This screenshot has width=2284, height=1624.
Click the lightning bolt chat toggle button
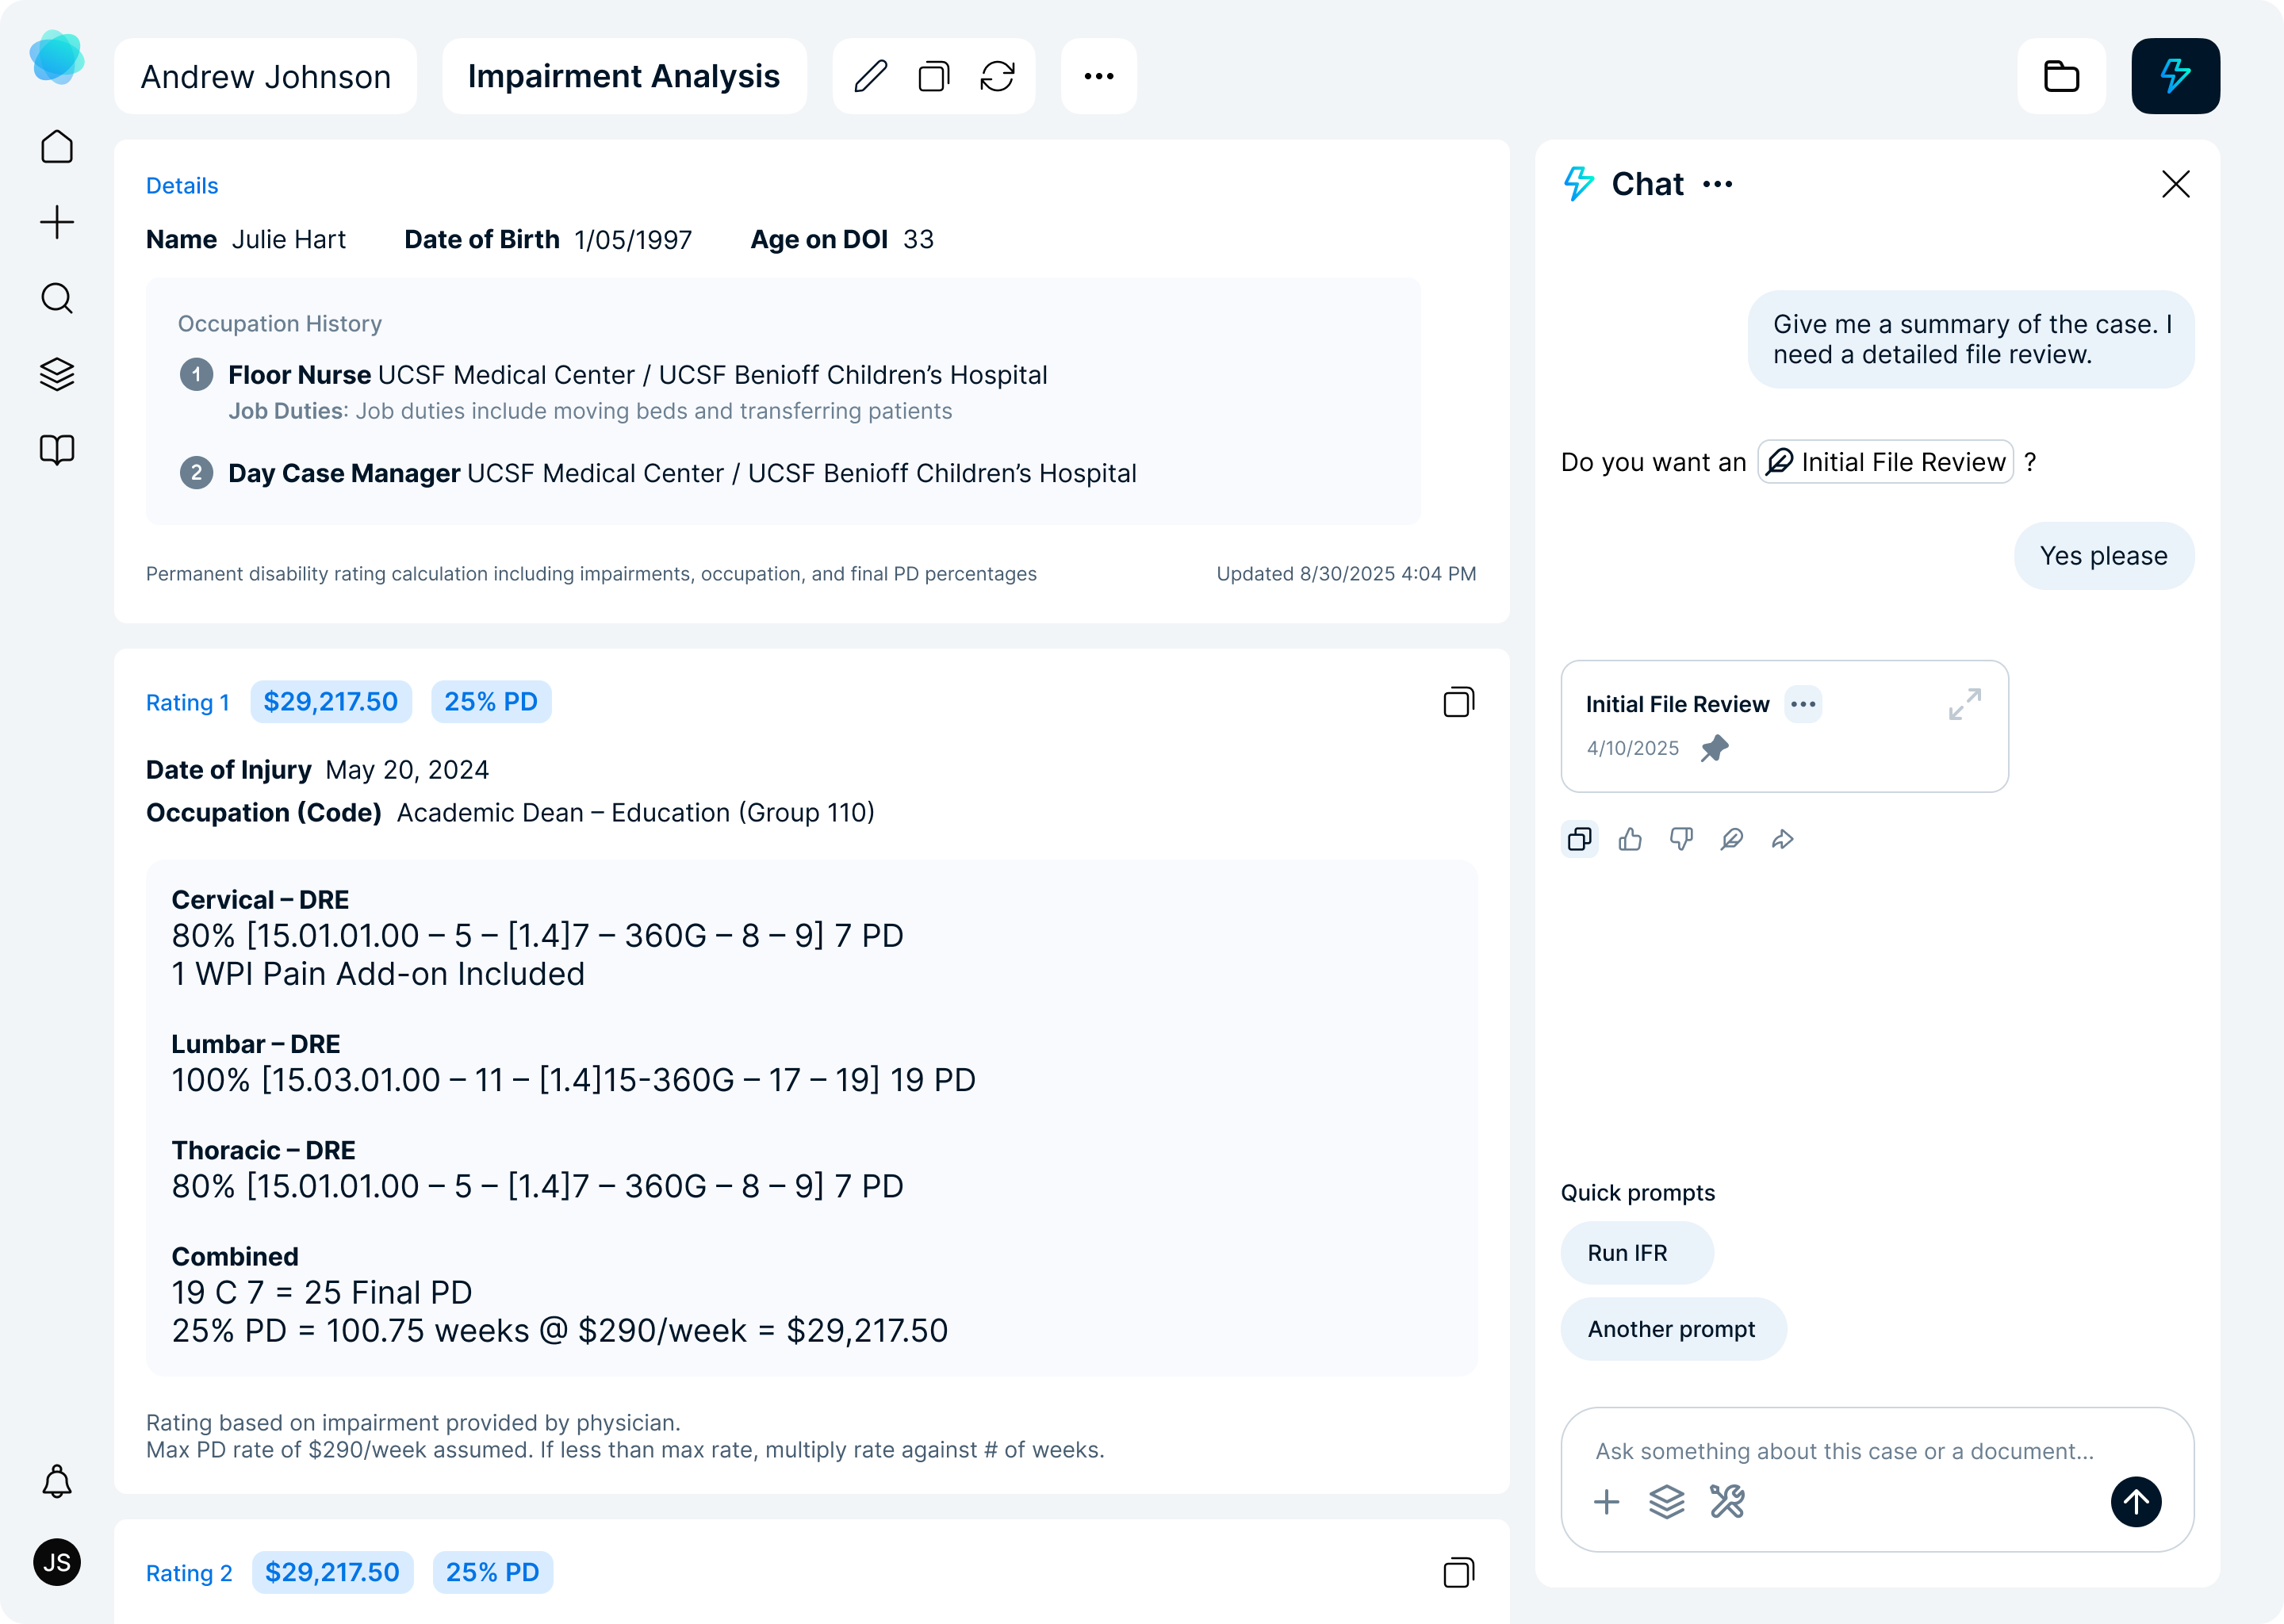click(2175, 76)
